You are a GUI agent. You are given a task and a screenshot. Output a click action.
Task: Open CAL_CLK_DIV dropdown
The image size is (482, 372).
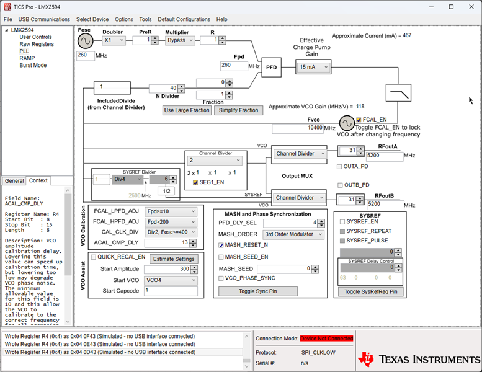[x=171, y=232]
